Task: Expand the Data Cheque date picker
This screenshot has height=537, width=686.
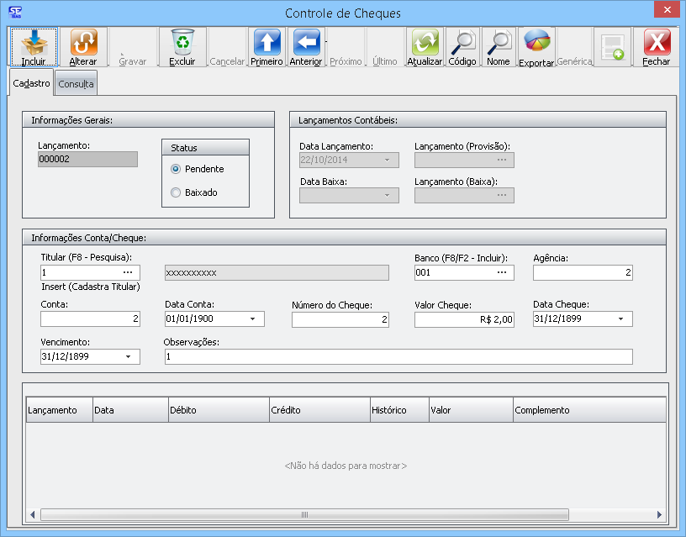Action: pos(621,319)
